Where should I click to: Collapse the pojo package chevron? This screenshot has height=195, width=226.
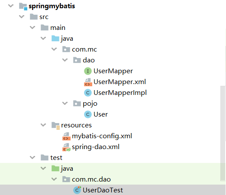65,103
